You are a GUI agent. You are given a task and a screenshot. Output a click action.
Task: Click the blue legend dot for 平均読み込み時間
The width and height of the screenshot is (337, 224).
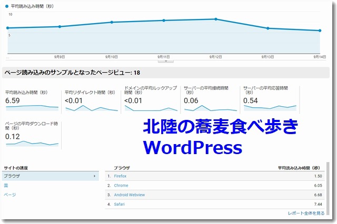click(x=7, y=6)
